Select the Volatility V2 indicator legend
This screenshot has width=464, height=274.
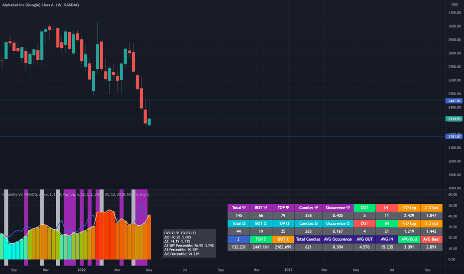[x=76, y=194]
